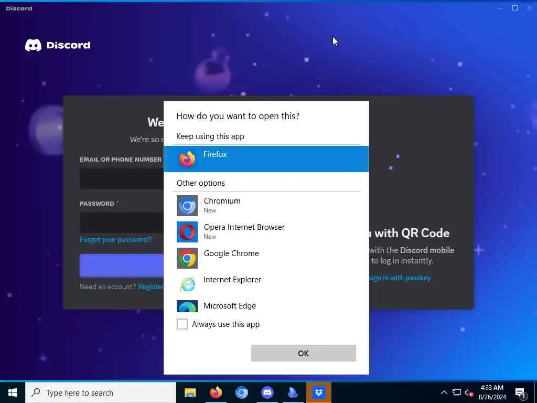This screenshot has height=403, width=537.
Task: Click the Firefox label in Keep using list
Action: pos(215,154)
